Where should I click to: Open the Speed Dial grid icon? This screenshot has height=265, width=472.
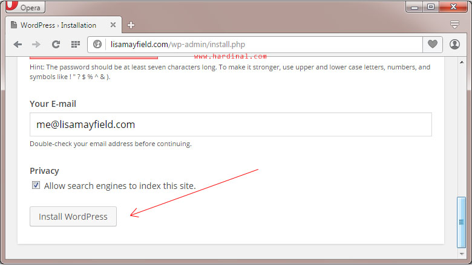[x=75, y=45]
